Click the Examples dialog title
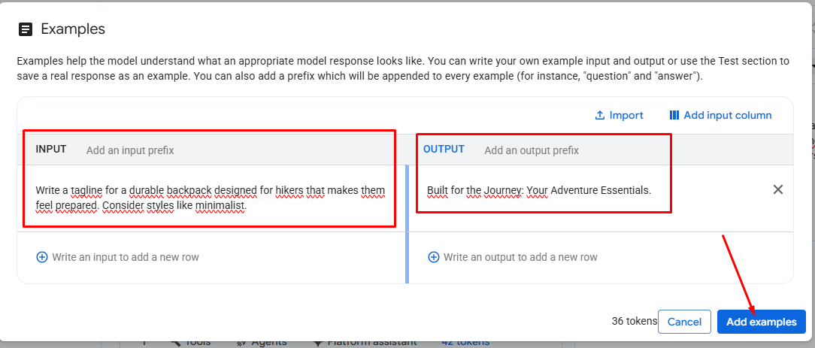This screenshot has width=815, height=348. pos(73,29)
